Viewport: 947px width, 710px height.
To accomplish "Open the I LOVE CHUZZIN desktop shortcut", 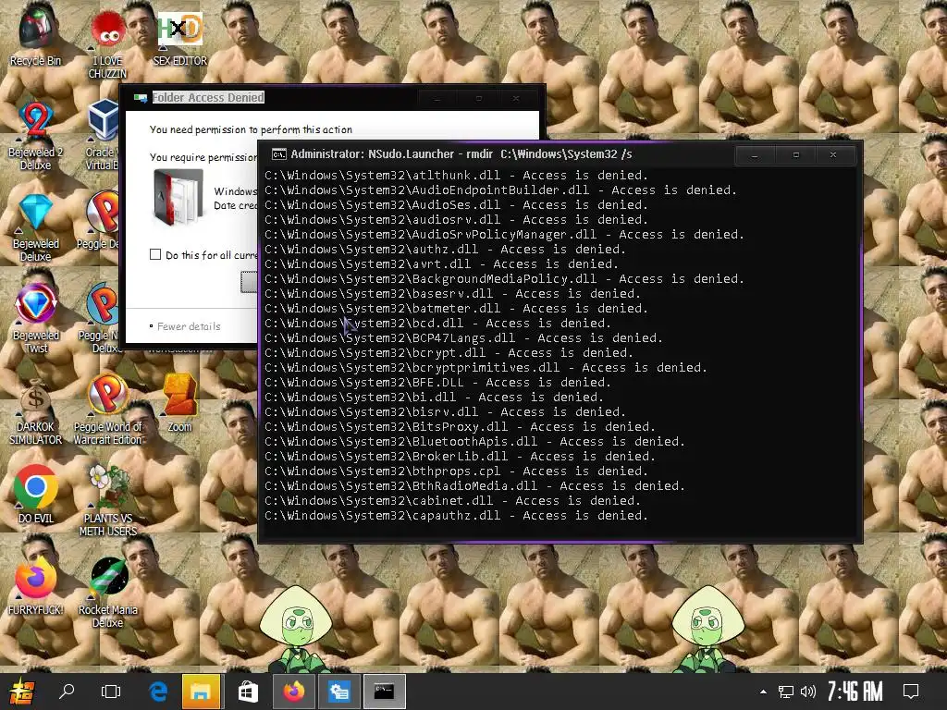I will (108, 43).
